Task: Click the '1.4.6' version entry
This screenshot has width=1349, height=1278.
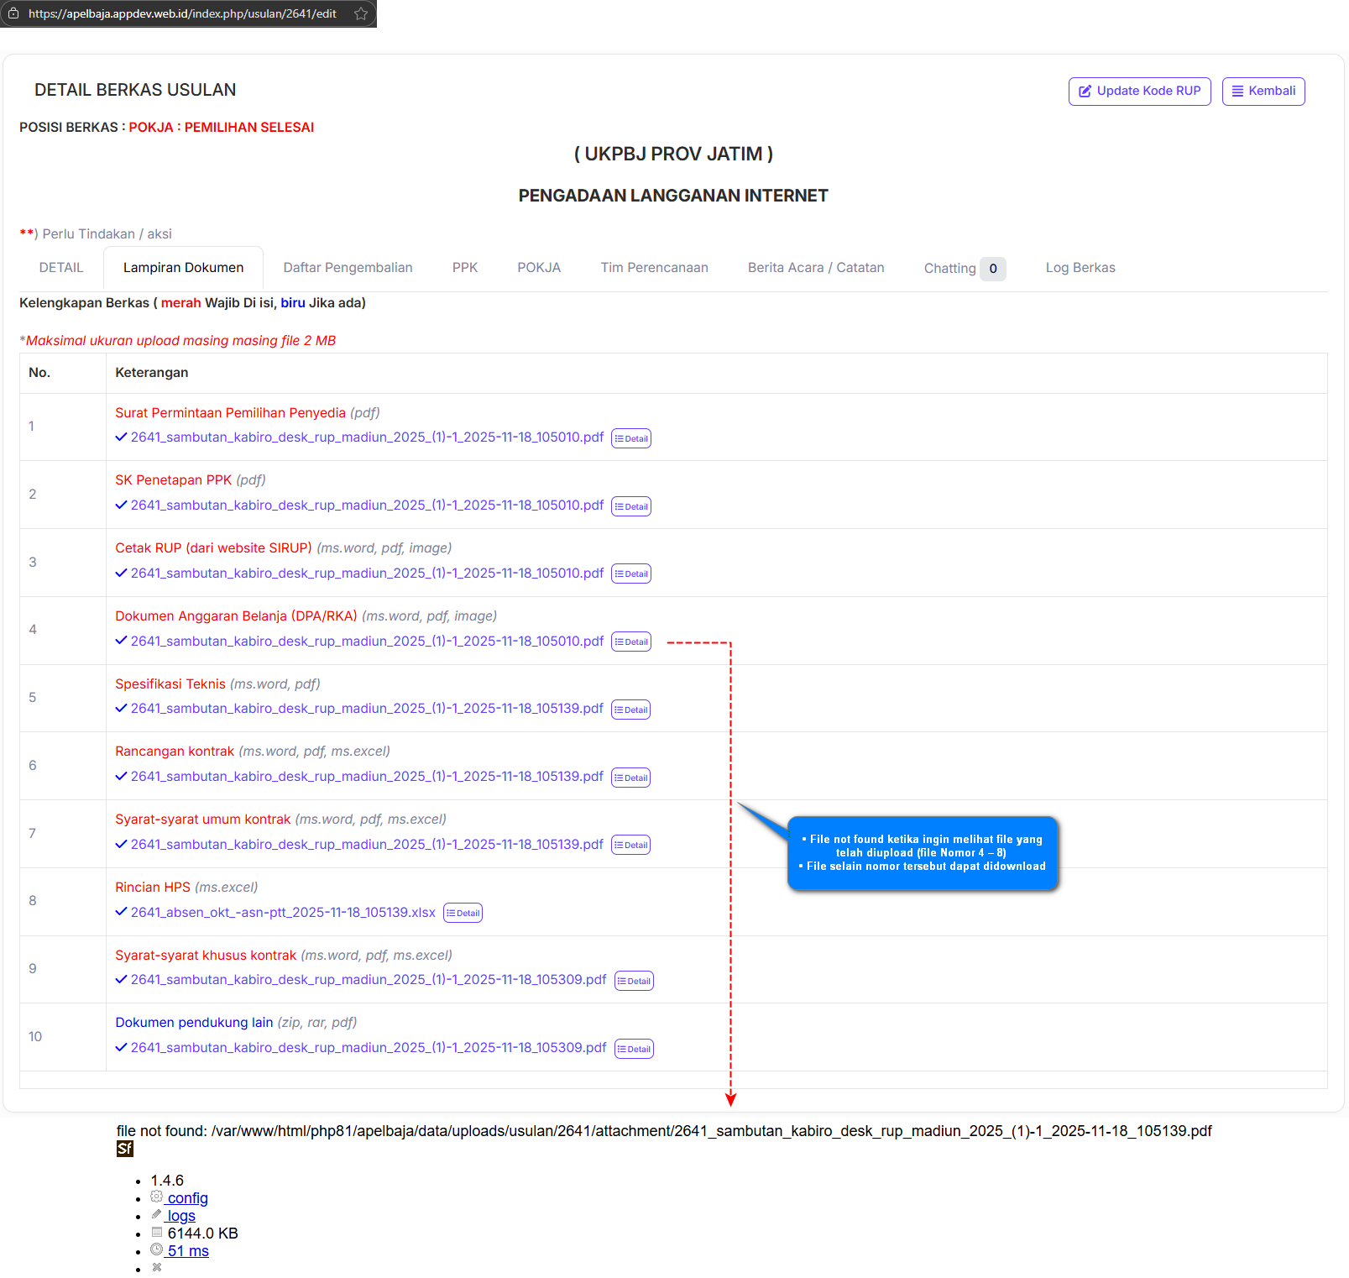Action: tap(167, 1181)
